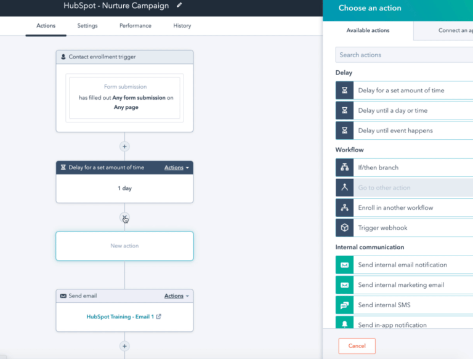
Task: Open Actions dropdown on delay step
Action: coord(177,167)
